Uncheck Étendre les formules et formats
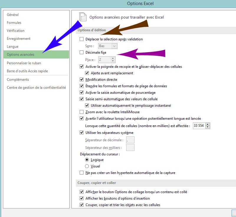 [82, 86]
